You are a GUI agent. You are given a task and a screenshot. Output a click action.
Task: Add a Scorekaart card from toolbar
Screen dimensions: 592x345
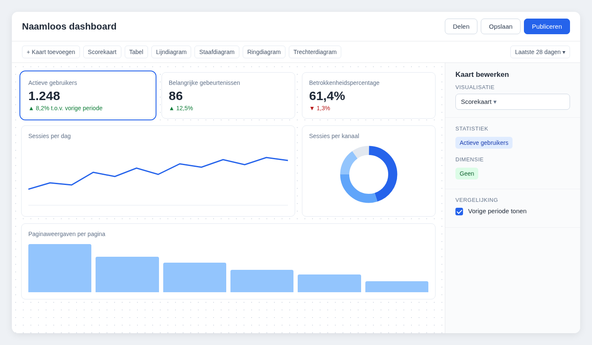[x=102, y=52]
